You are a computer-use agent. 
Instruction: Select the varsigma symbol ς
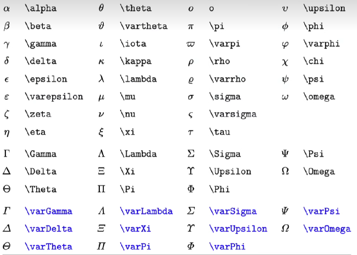pos(190,115)
